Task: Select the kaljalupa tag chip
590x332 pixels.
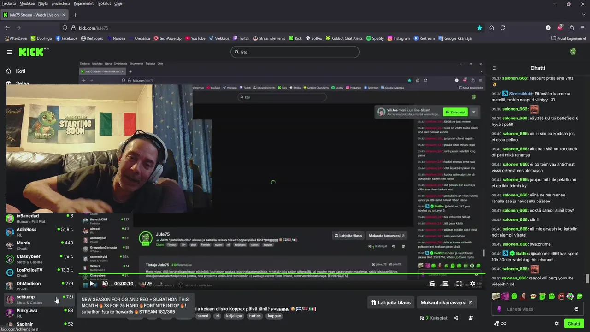Action: [234, 316]
